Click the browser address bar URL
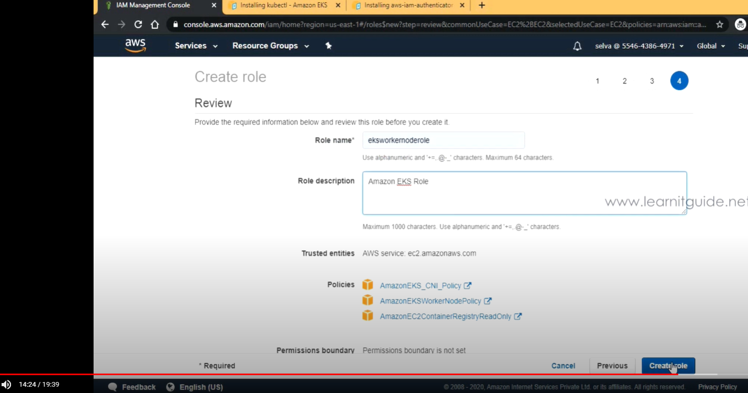Viewport: 748px width, 393px height. 445,25
